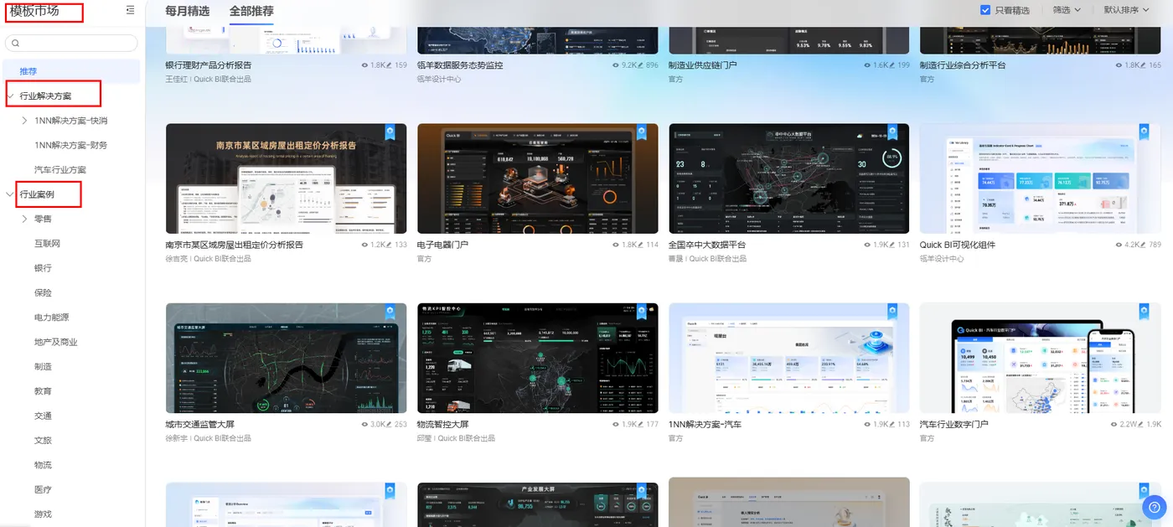1173x527 pixels.
Task: Collapse the sidebar with the menu-fold icon
Action: (130, 10)
